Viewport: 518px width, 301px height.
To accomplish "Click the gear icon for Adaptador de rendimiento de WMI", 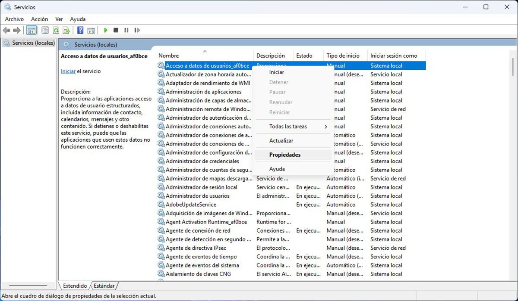I will (x=161, y=83).
